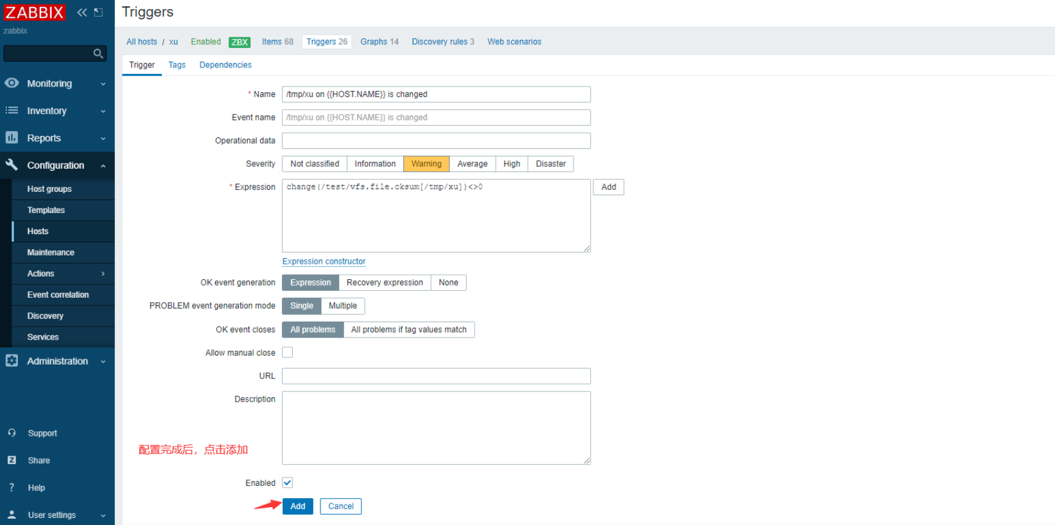Click the Description text area
Viewport: 1055px width, 525px height.
436,428
